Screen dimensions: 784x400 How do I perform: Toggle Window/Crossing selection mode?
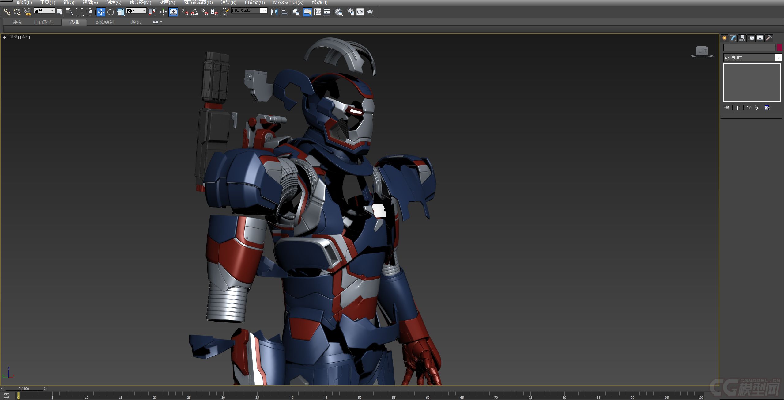tap(89, 12)
